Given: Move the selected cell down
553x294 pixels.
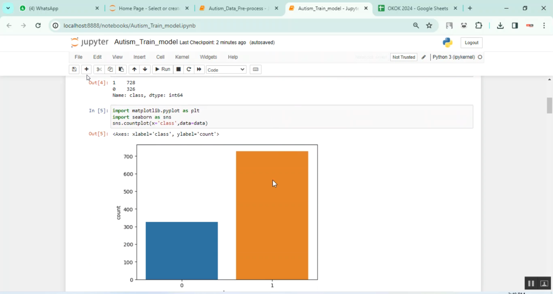Looking at the screenshot, I should 145,69.
